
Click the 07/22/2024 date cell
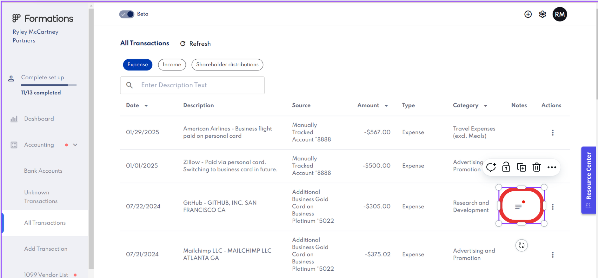point(143,206)
